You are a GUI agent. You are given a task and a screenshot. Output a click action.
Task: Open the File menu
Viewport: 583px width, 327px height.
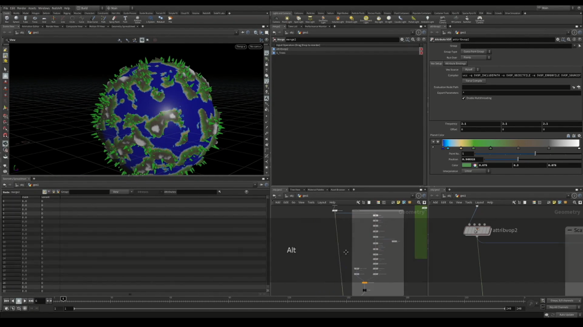(5, 8)
